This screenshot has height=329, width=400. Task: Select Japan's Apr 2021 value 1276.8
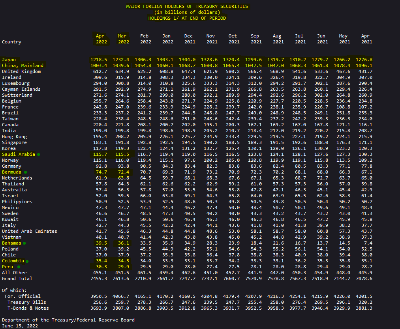tap(364, 60)
